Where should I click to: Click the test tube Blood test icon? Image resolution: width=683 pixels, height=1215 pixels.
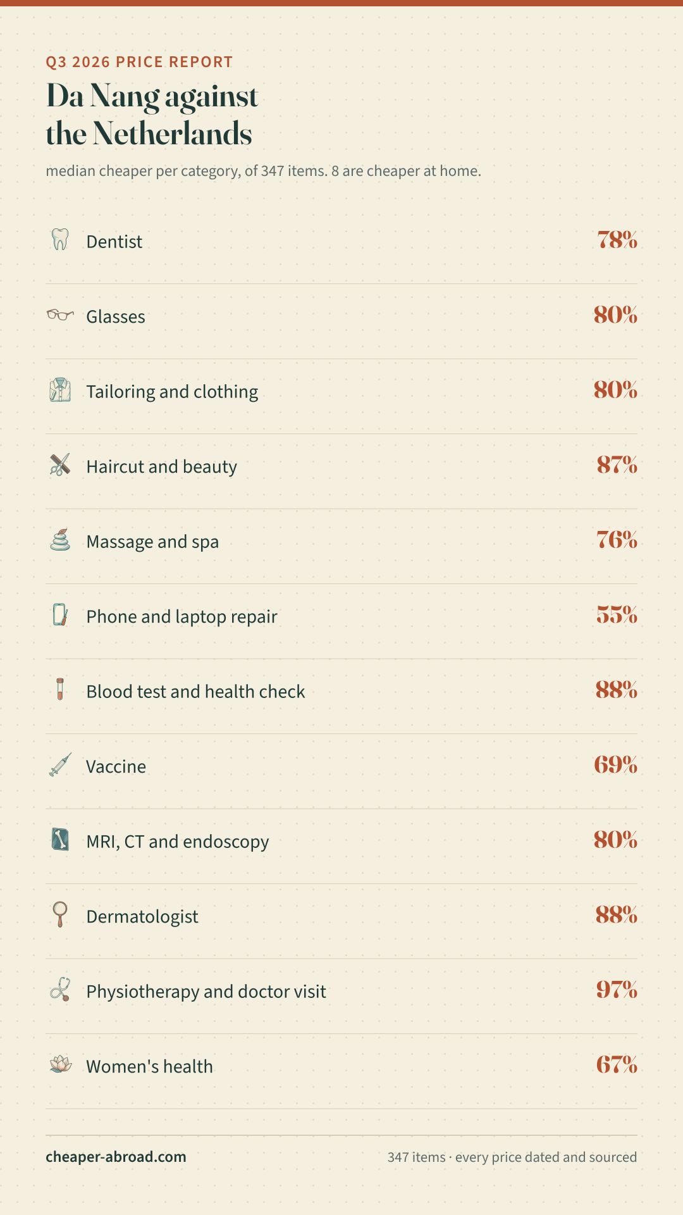pyautogui.click(x=60, y=689)
